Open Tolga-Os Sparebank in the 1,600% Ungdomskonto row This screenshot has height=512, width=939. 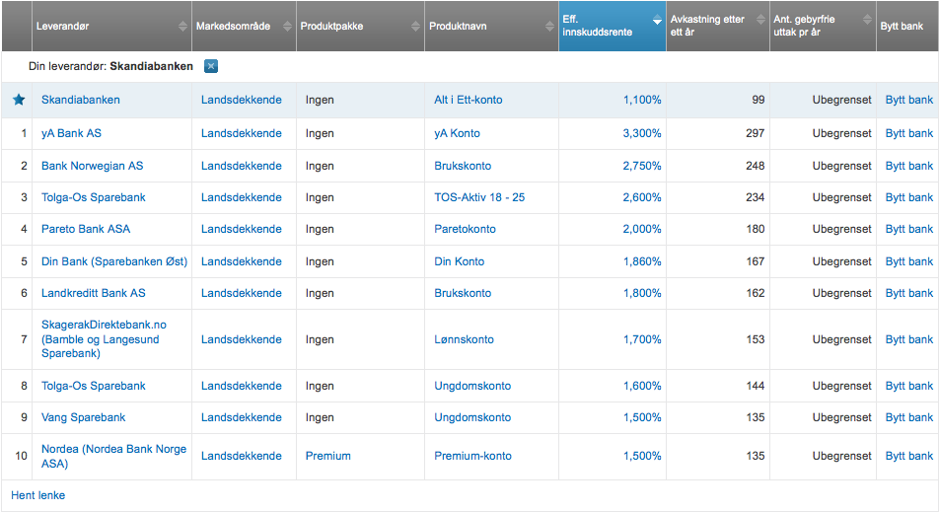click(94, 387)
